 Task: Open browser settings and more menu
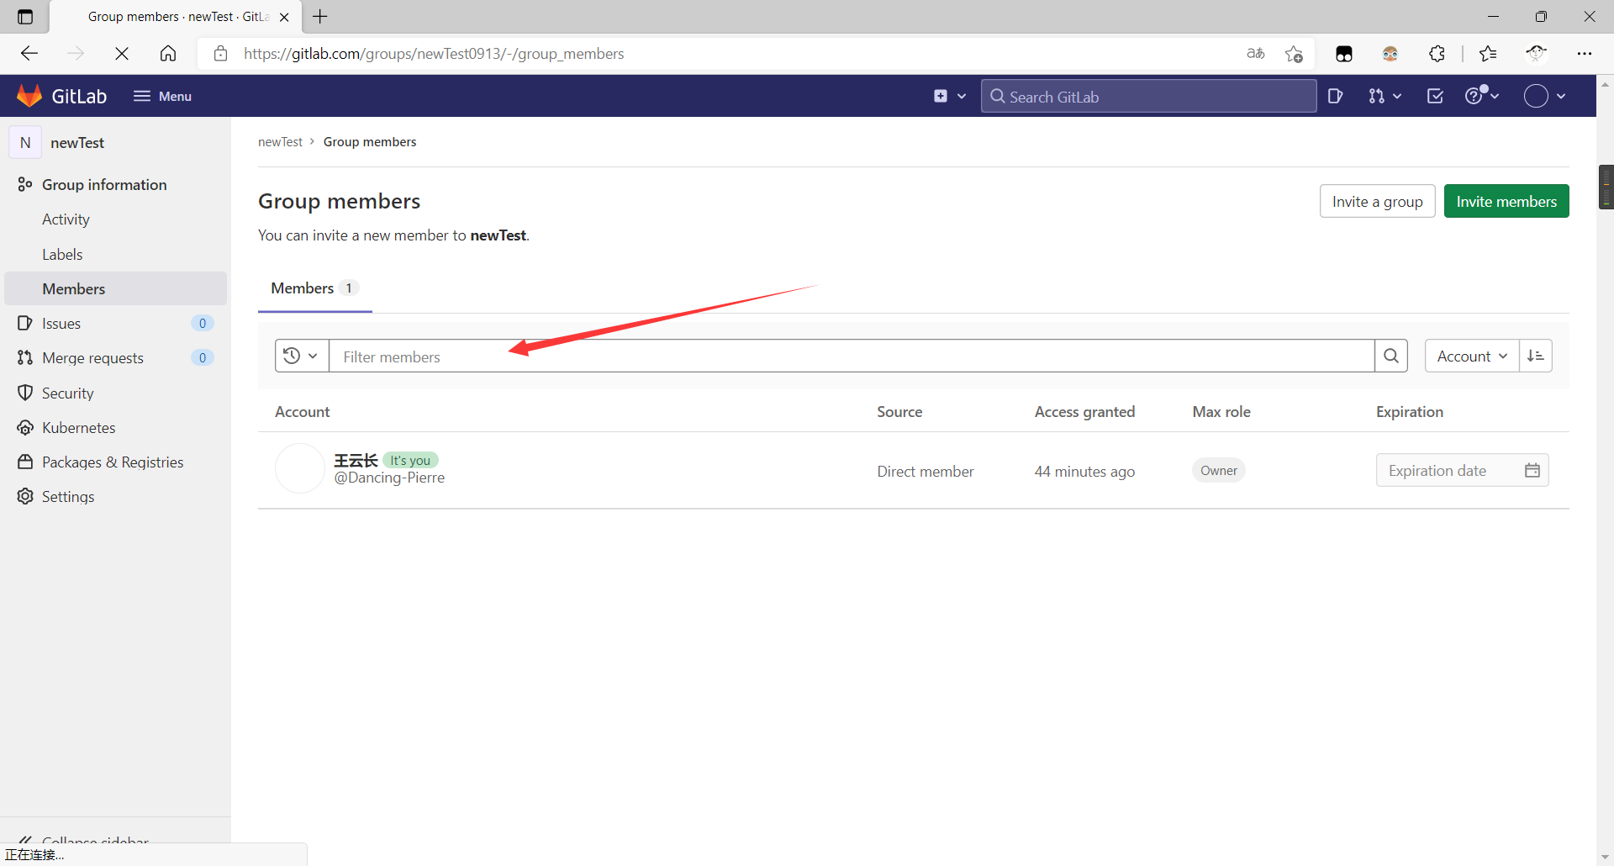[x=1585, y=54]
